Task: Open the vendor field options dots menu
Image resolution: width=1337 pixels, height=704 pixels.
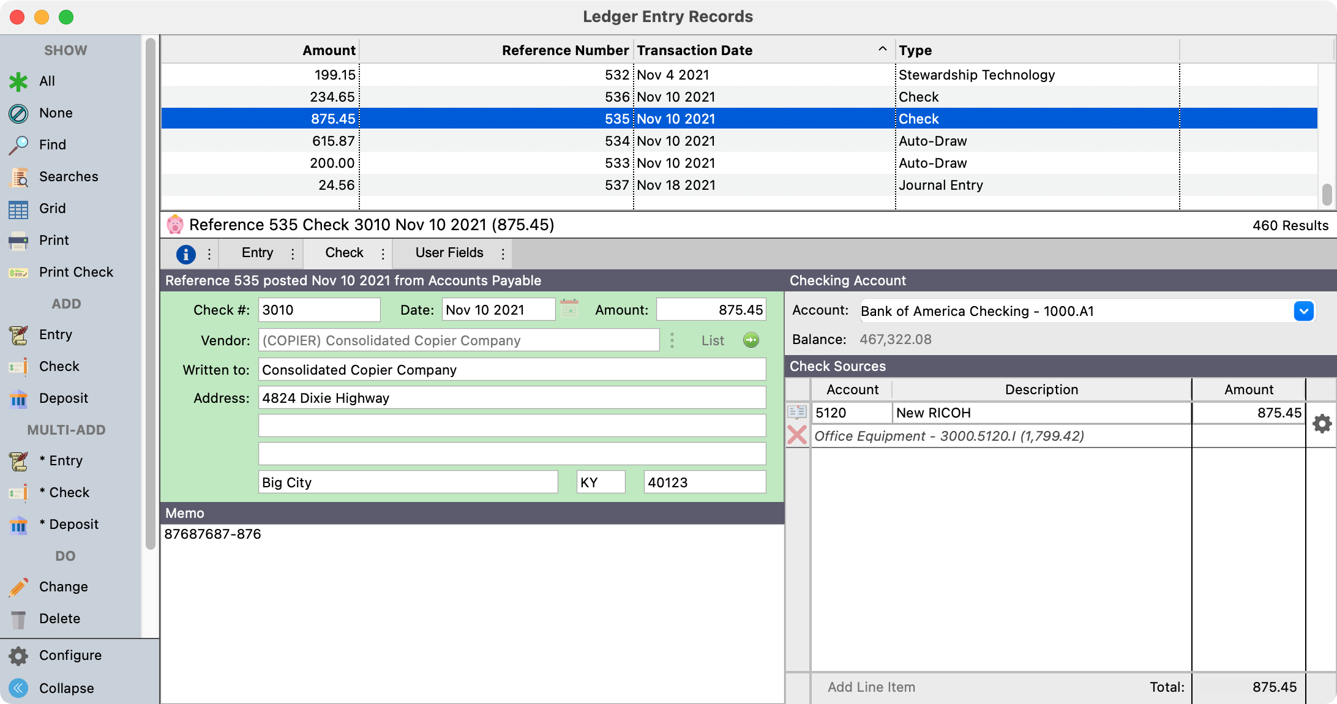Action: pyautogui.click(x=672, y=340)
